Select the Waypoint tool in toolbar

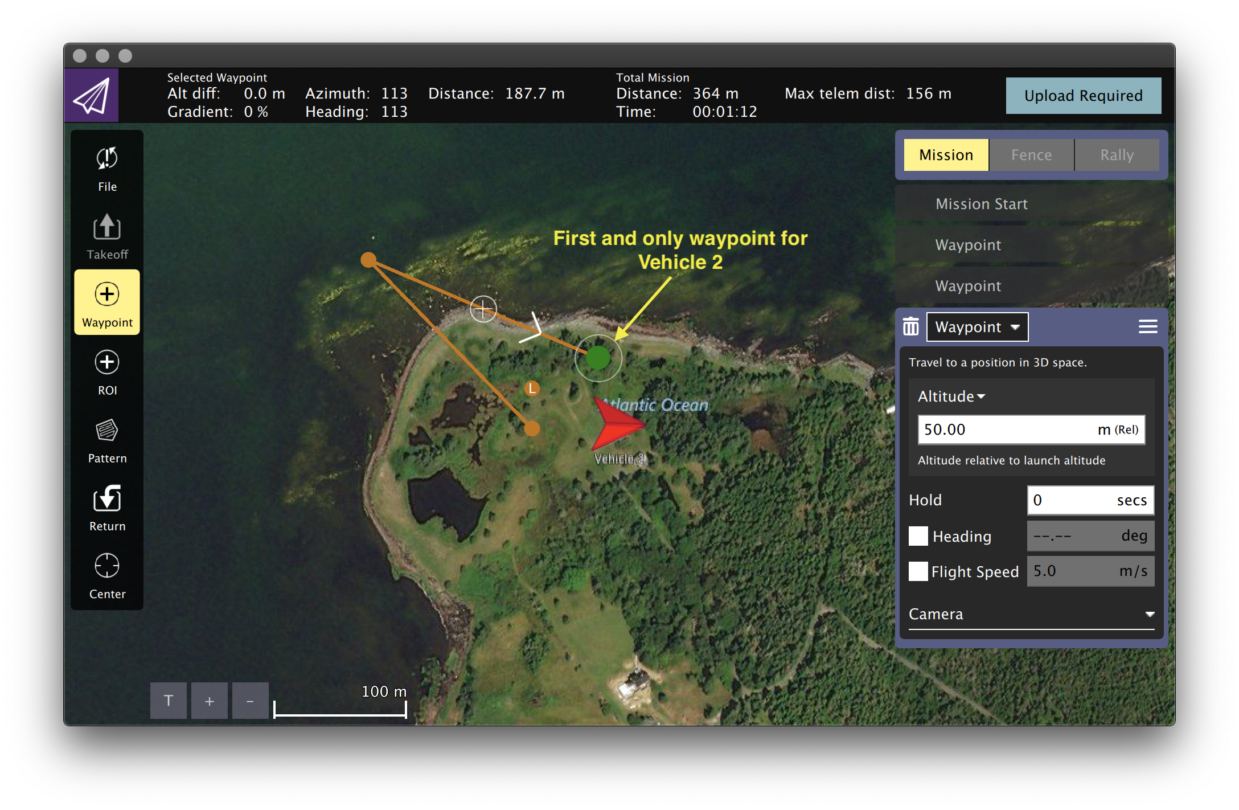coord(107,303)
